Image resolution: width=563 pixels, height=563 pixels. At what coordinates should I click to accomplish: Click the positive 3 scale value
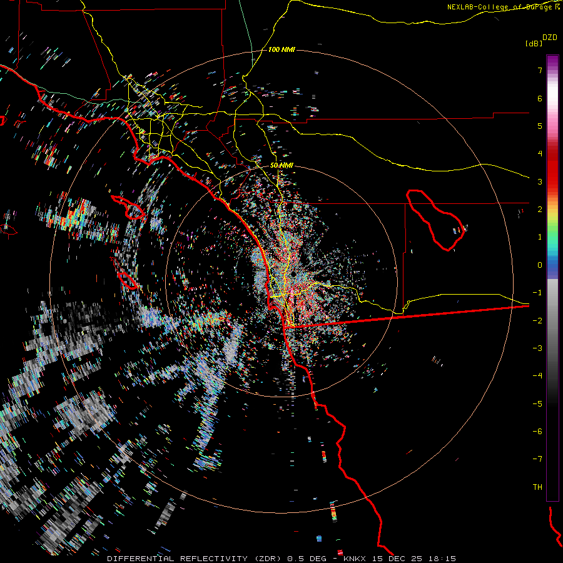[x=540, y=181]
